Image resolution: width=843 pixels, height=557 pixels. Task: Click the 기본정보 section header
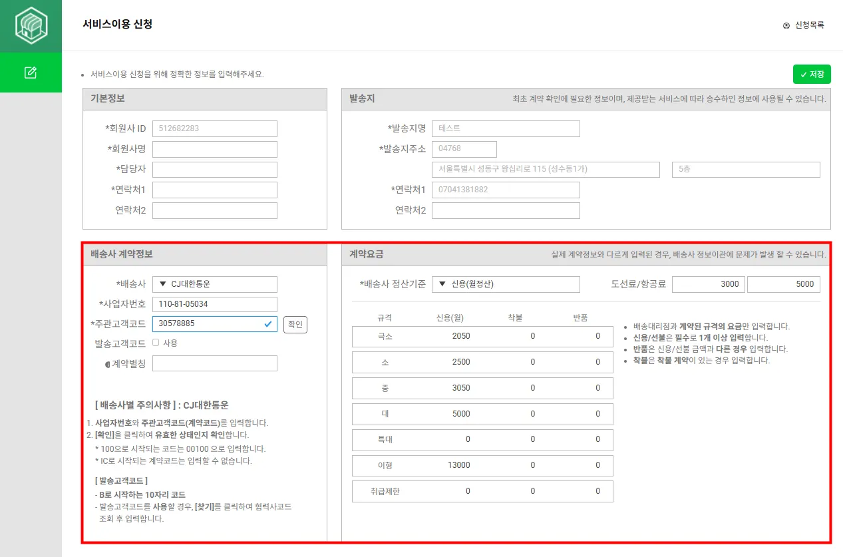pyautogui.click(x=108, y=98)
